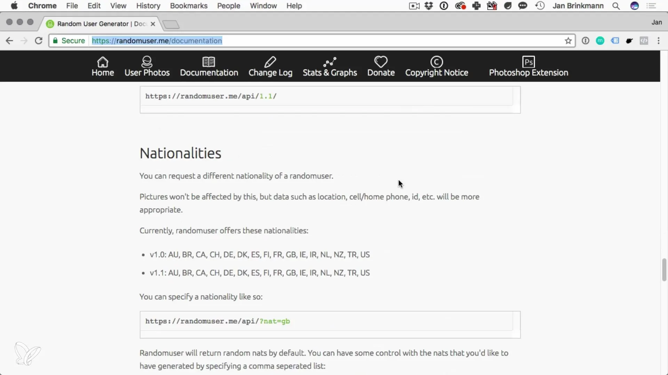
Task: Open the View menu
Action: [118, 6]
